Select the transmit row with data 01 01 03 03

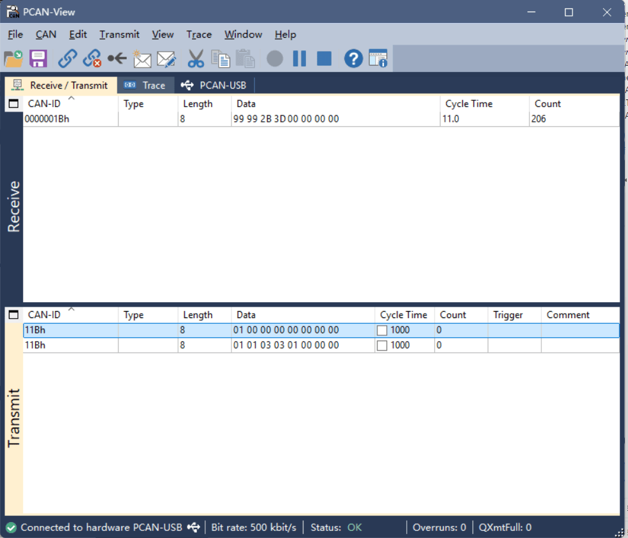286,345
